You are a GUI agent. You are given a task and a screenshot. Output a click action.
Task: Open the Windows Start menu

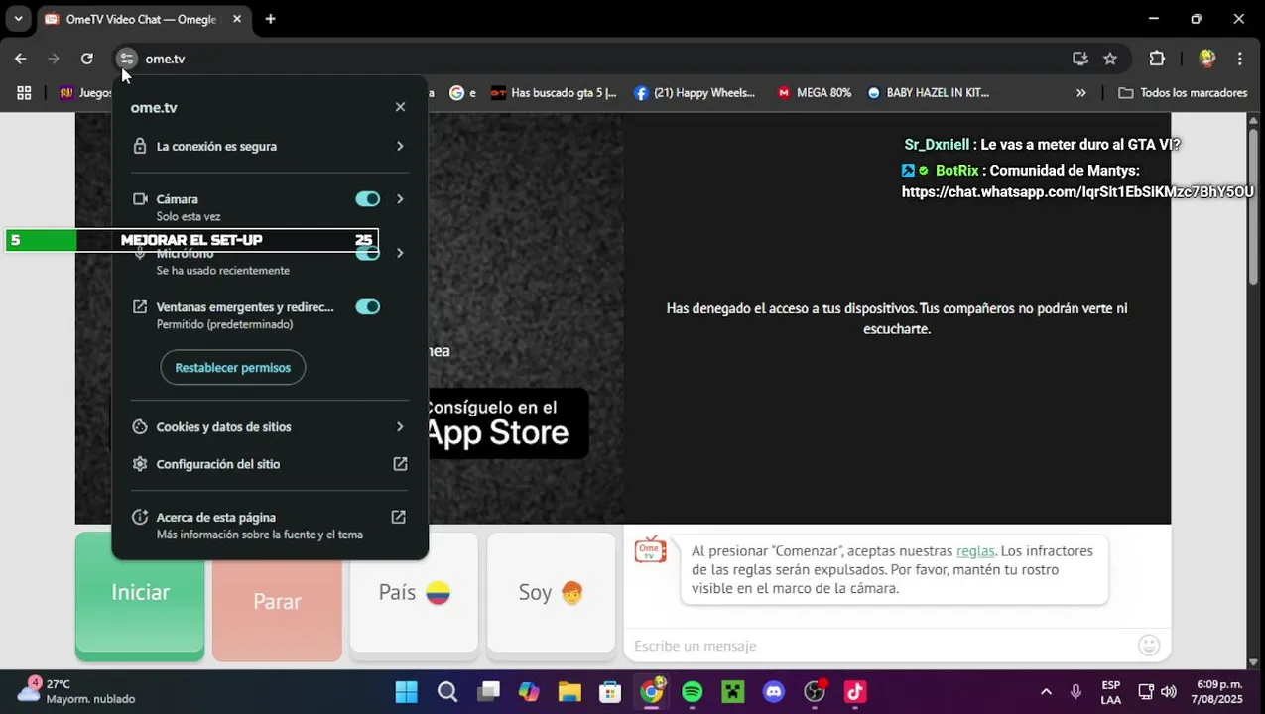tap(406, 691)
